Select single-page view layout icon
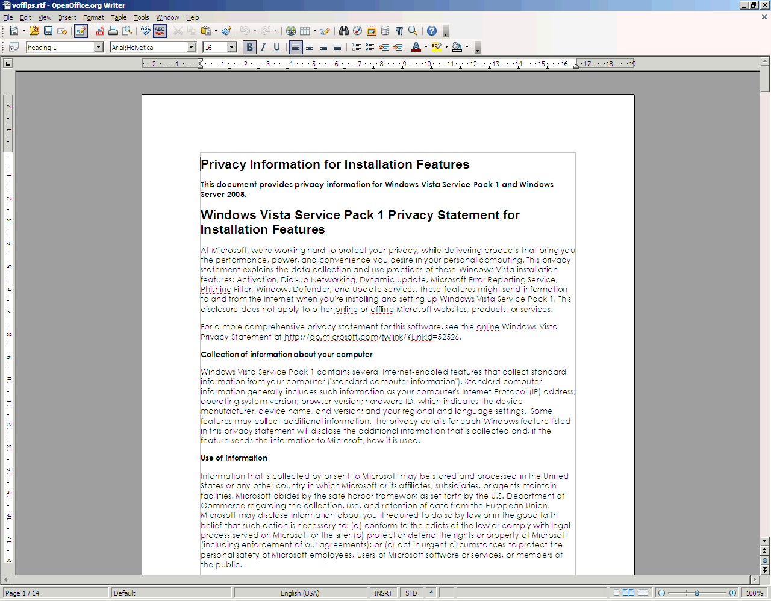This screenshot has width=771, height=601. click(x=616, y=593)
